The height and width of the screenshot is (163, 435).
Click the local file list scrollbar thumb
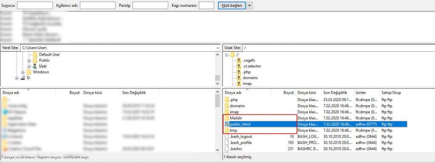point(218,101)
